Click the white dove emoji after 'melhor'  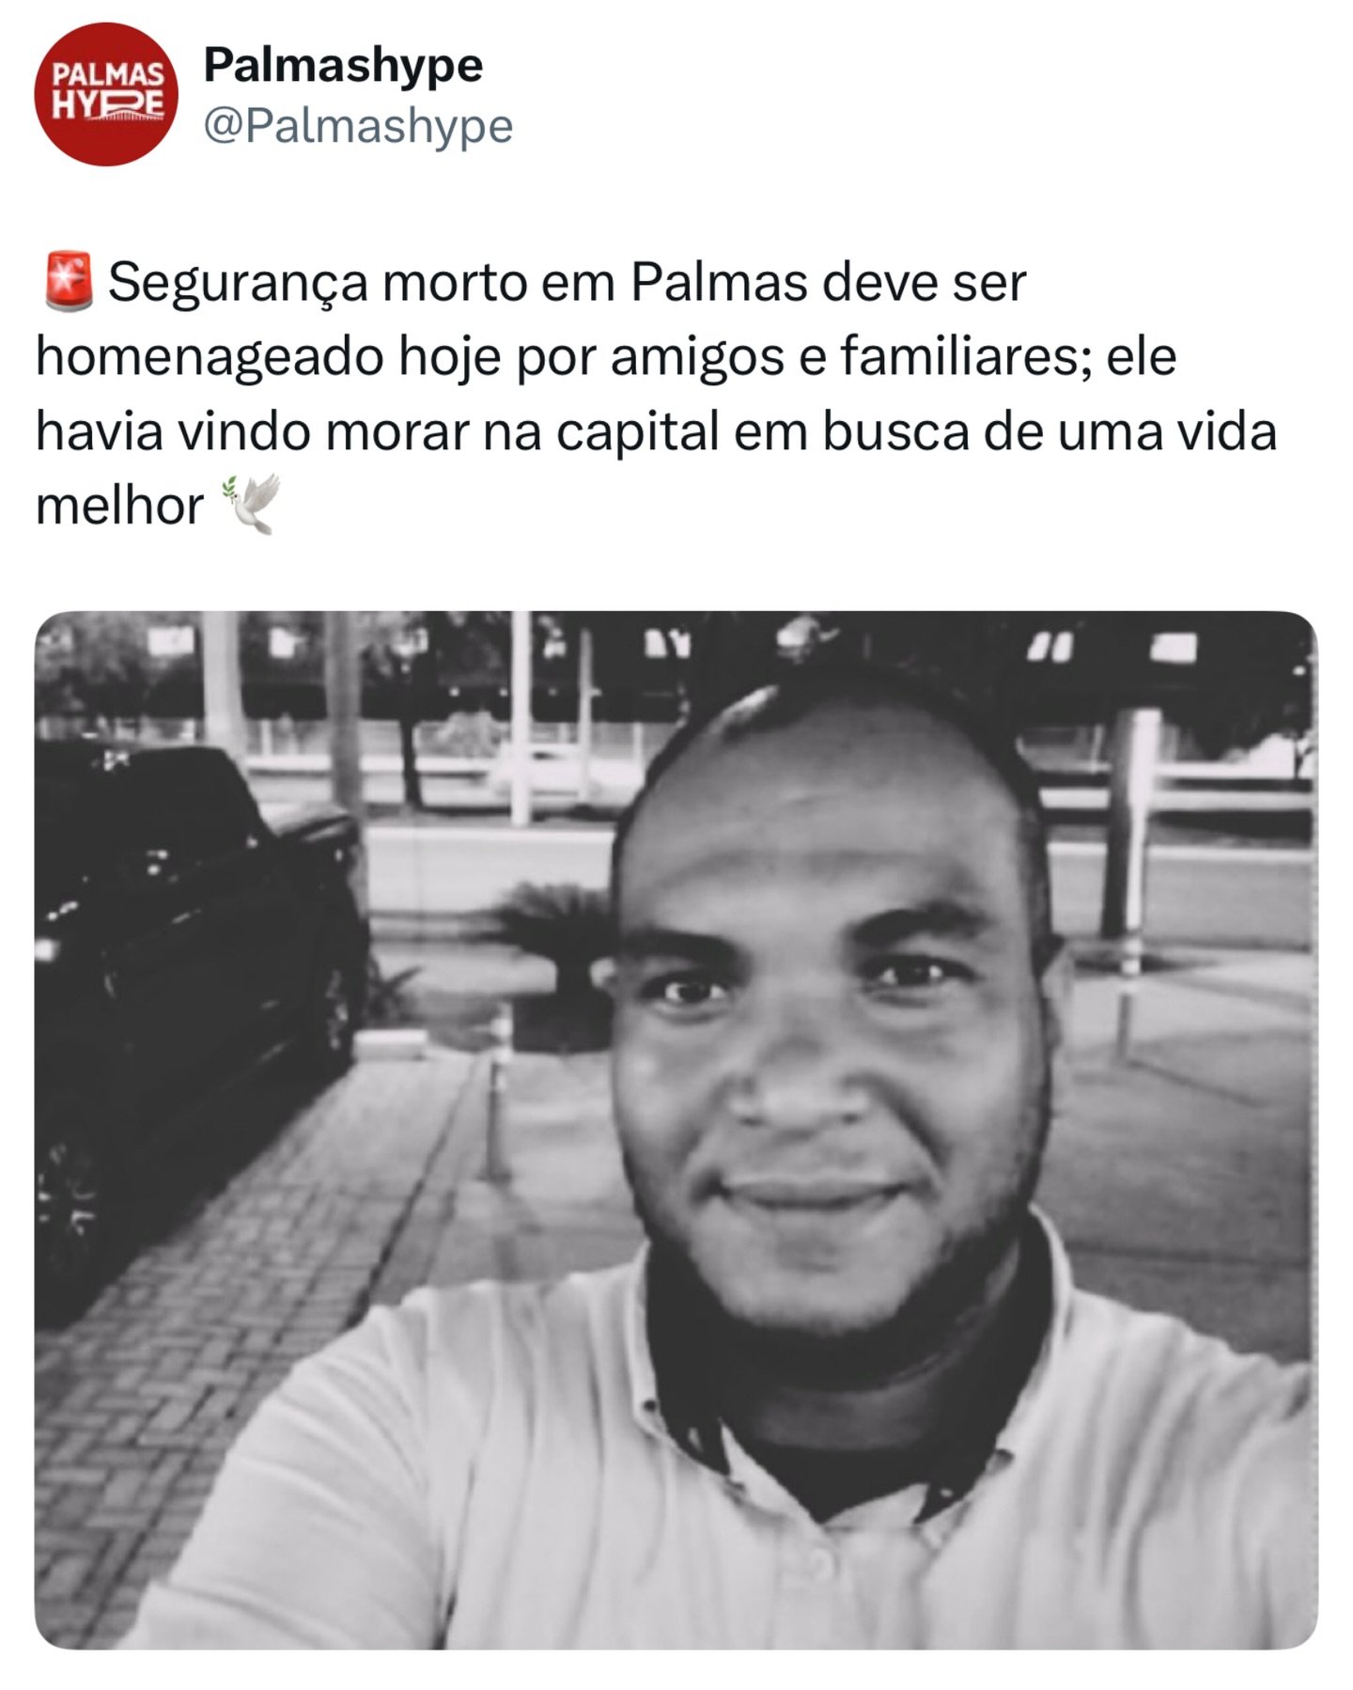(x=250, y=505)
